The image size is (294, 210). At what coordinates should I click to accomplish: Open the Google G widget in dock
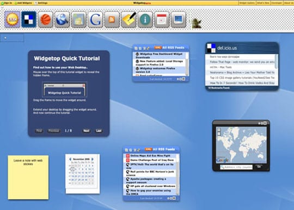95,19
